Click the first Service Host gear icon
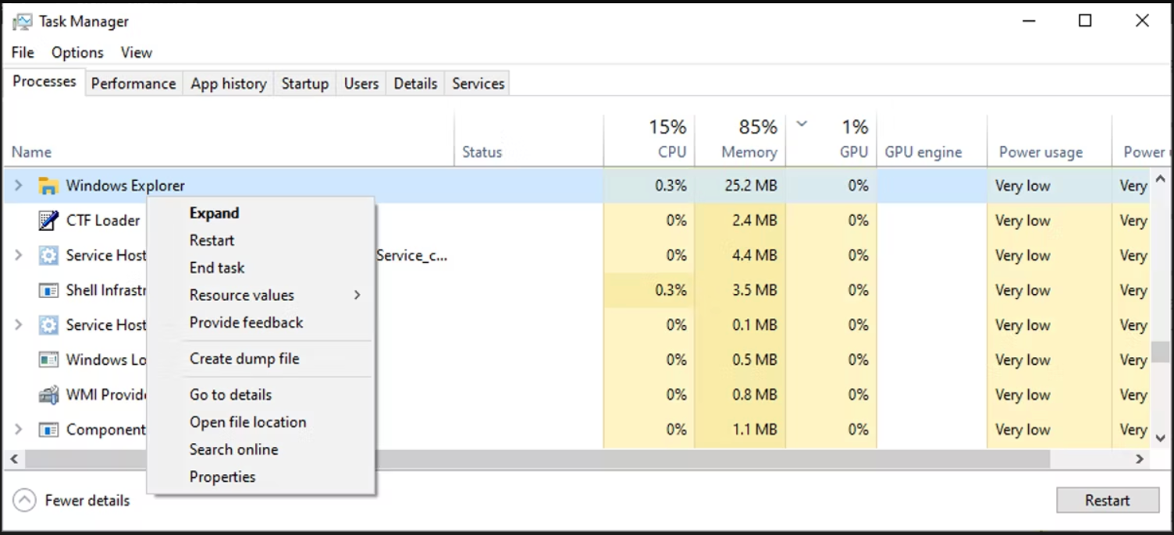The width and height of the screenshot is (1174, 535). point(48,255)
